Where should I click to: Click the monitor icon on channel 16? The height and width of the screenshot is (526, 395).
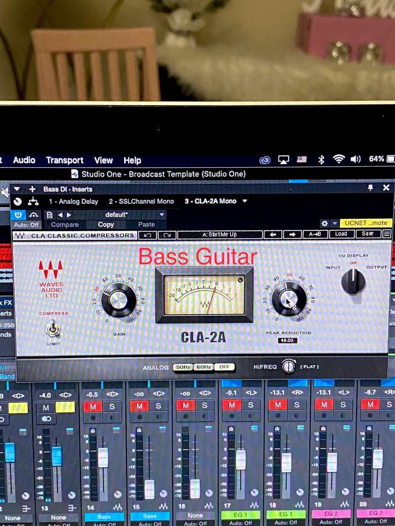click(x=204, y=417)
